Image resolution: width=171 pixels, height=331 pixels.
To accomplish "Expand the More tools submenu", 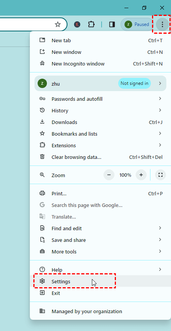I will [100, 252].
